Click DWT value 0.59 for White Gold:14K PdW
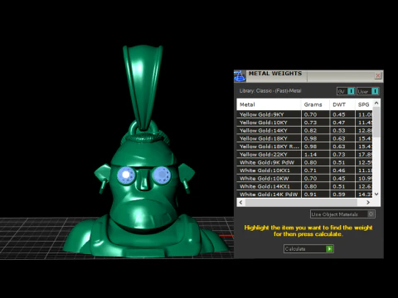 click(339, 195)
